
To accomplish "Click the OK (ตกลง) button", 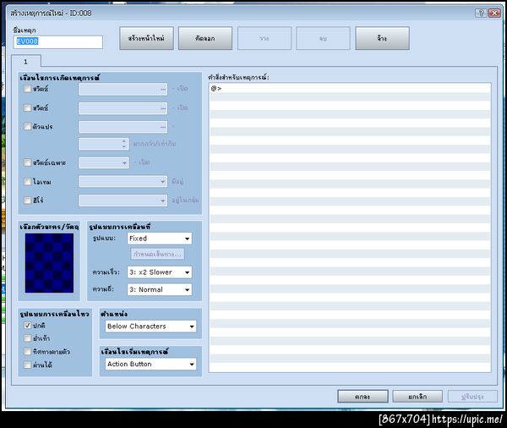I will (x=363, y=396).
